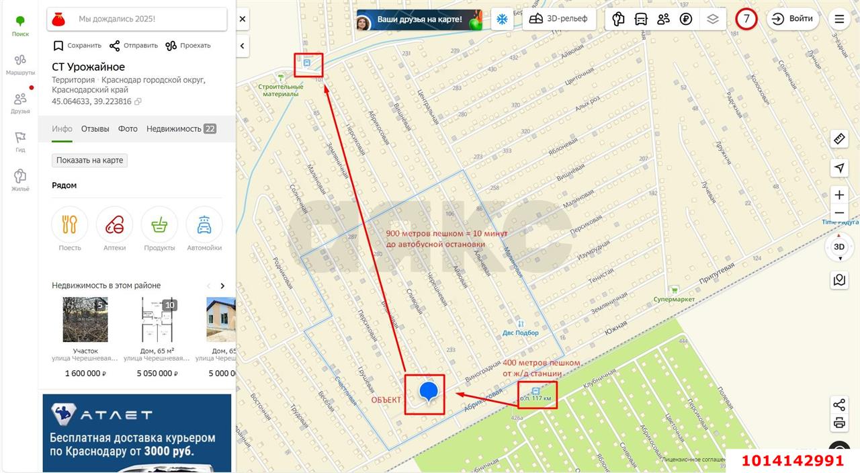Screen dimensions: 860x473
Task: Collapse the side panel with left chevron
Action: (243, 46)
